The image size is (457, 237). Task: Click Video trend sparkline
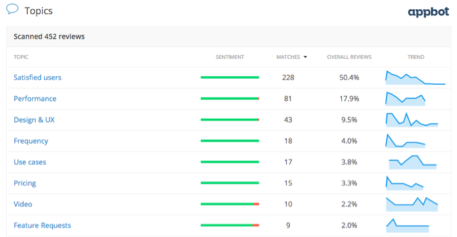pos(412,204)
